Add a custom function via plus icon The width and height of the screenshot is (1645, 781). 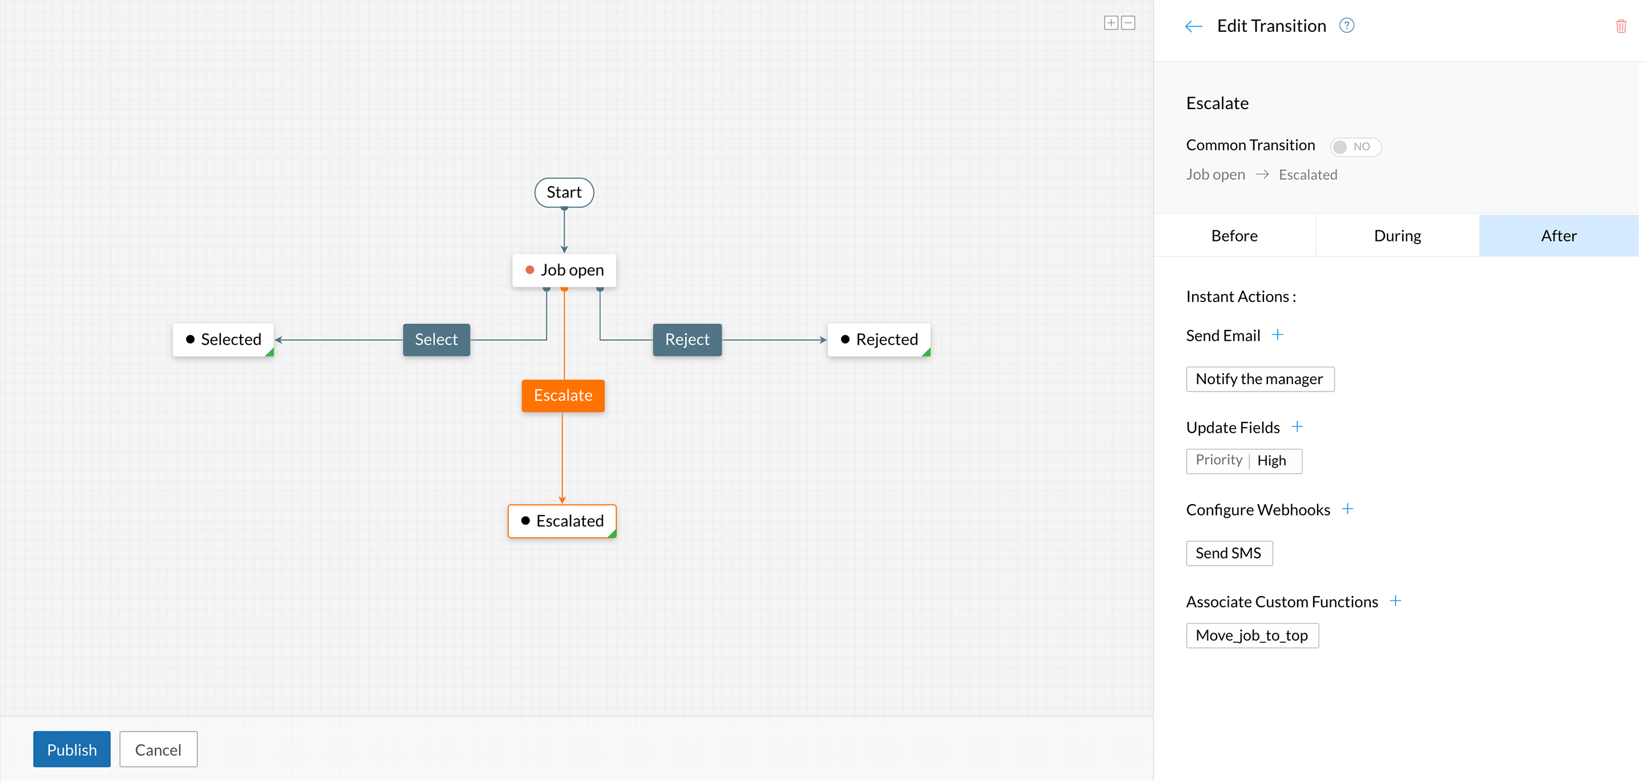pyautogui.click(x=1395, y=601)
